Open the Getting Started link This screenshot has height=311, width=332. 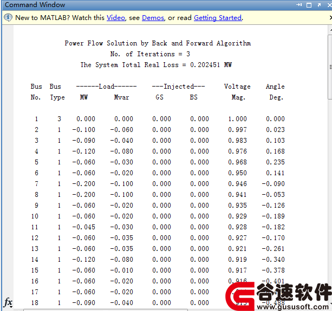pos(218,18)
